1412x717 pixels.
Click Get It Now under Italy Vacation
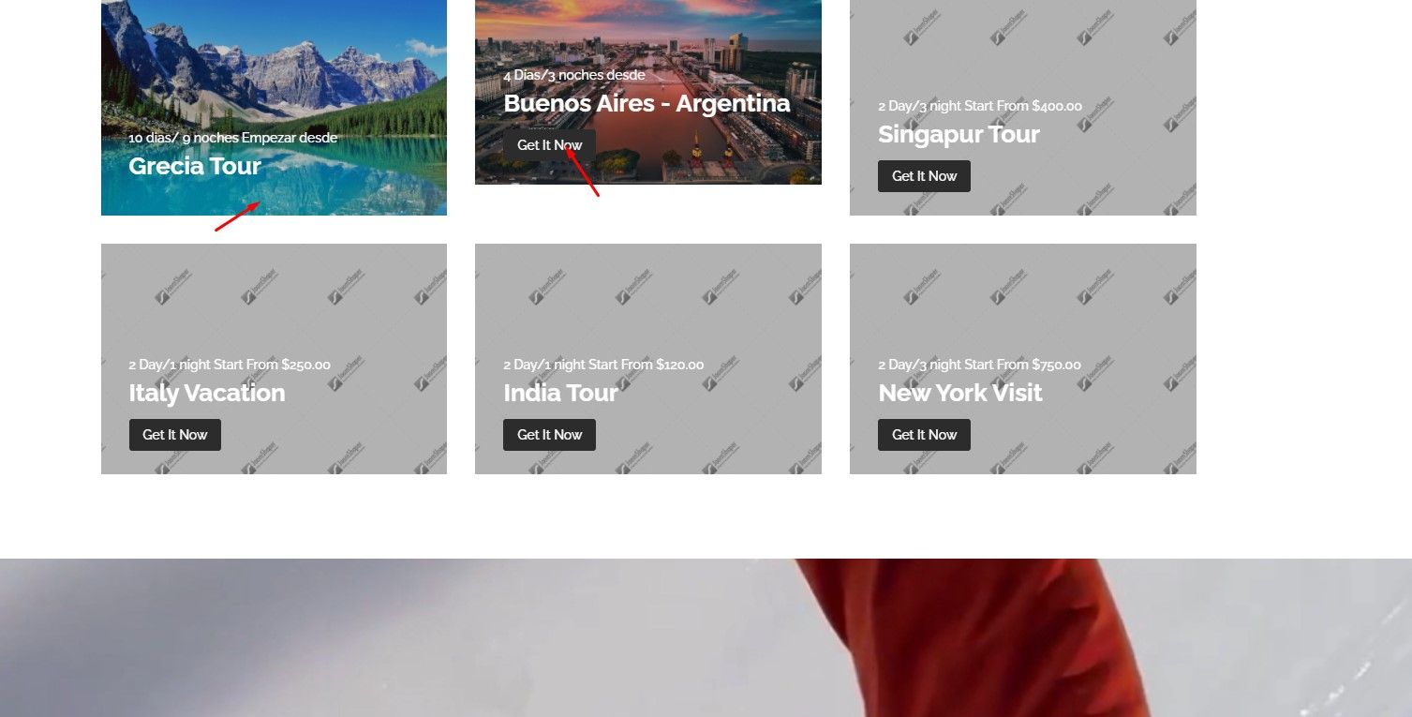(174, 435)
